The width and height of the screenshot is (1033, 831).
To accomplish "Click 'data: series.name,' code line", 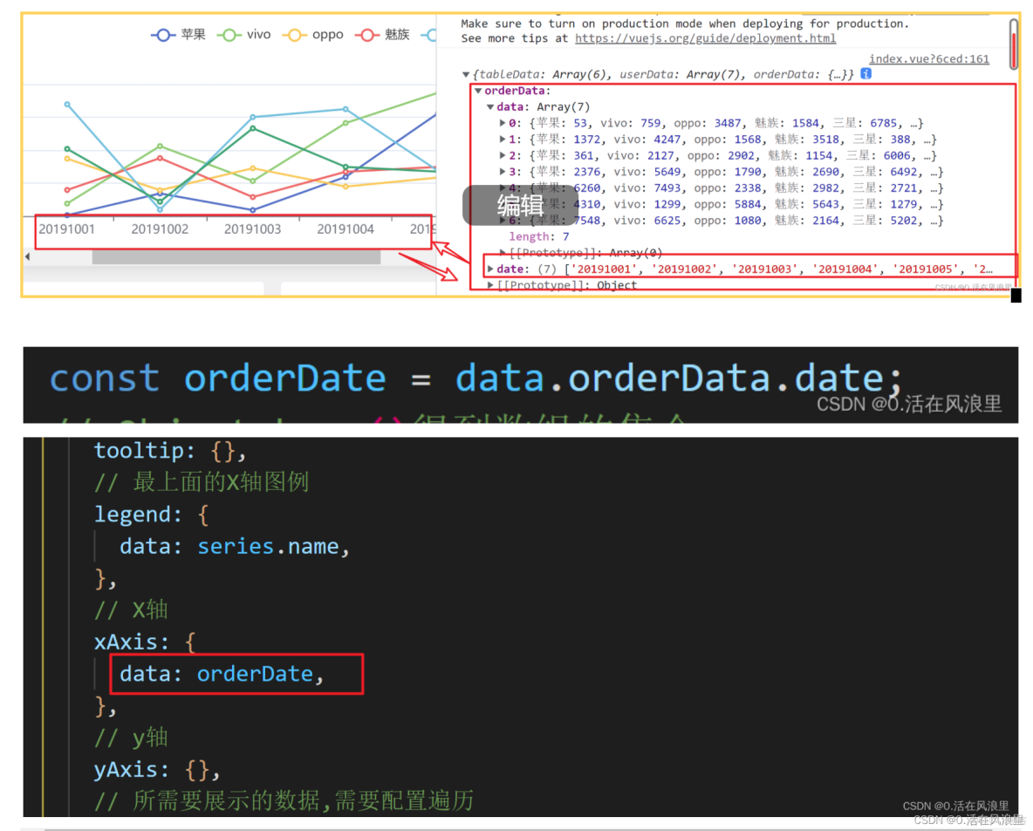I will click(x=235, y=547).
